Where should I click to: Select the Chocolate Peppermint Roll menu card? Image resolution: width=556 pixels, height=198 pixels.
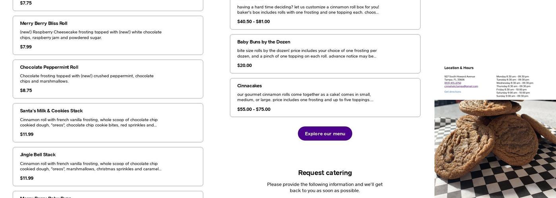point(108,79)
